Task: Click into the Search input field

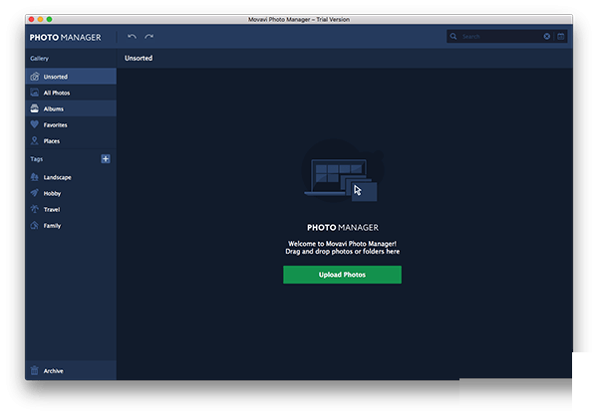Action: click(499, 37)
